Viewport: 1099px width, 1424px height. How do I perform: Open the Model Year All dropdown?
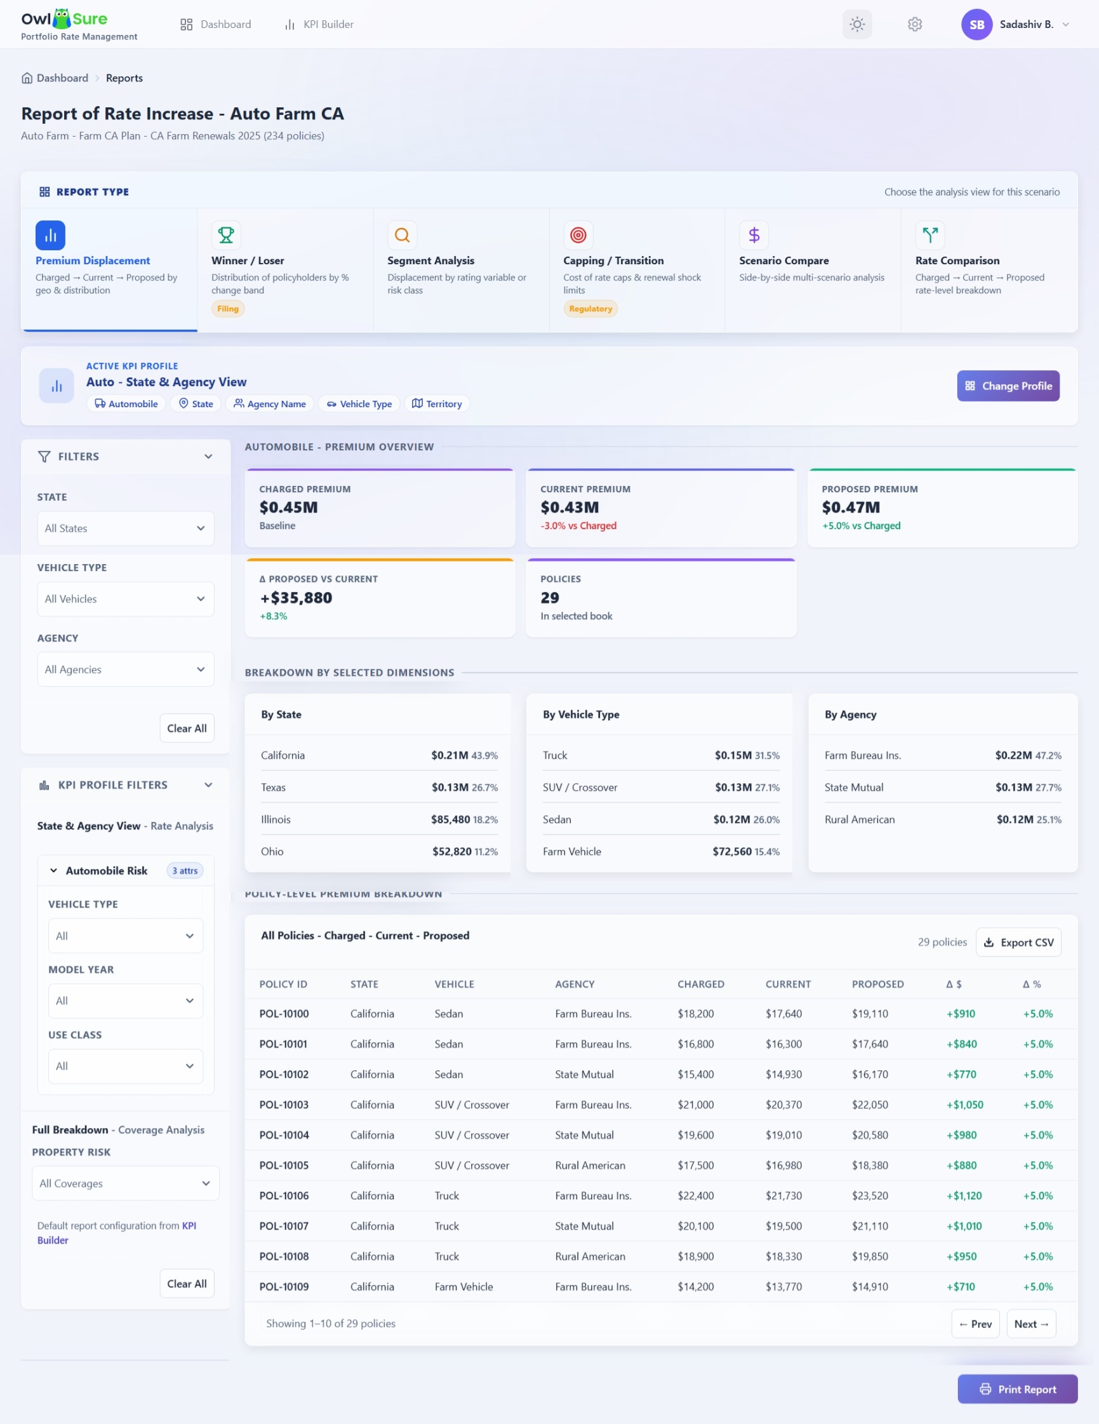tap(126, 1001)
